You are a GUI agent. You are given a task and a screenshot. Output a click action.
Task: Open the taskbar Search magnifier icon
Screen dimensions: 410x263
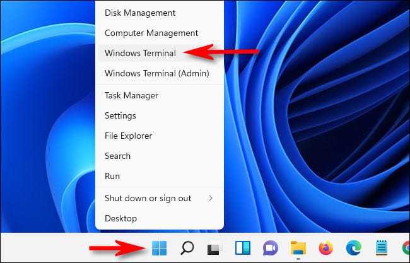coord(187,248)
